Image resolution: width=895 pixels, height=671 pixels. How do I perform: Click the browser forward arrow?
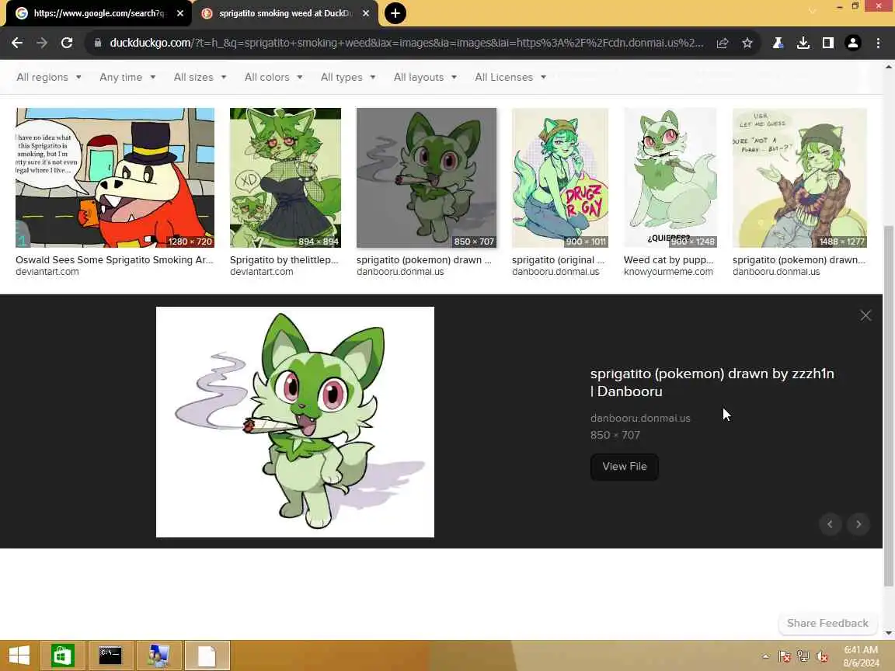(42, 43)
